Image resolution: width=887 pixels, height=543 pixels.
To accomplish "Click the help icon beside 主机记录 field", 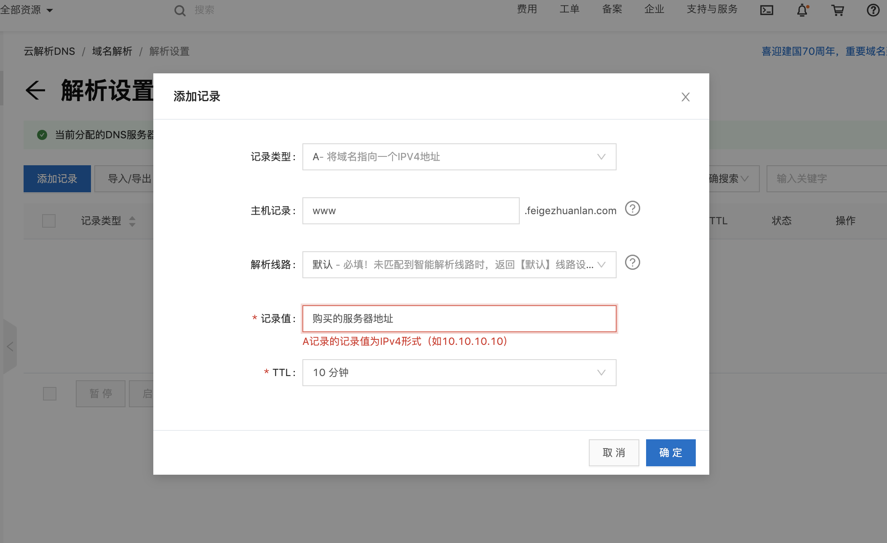I will pyautogui.click(x=632, y=208).
